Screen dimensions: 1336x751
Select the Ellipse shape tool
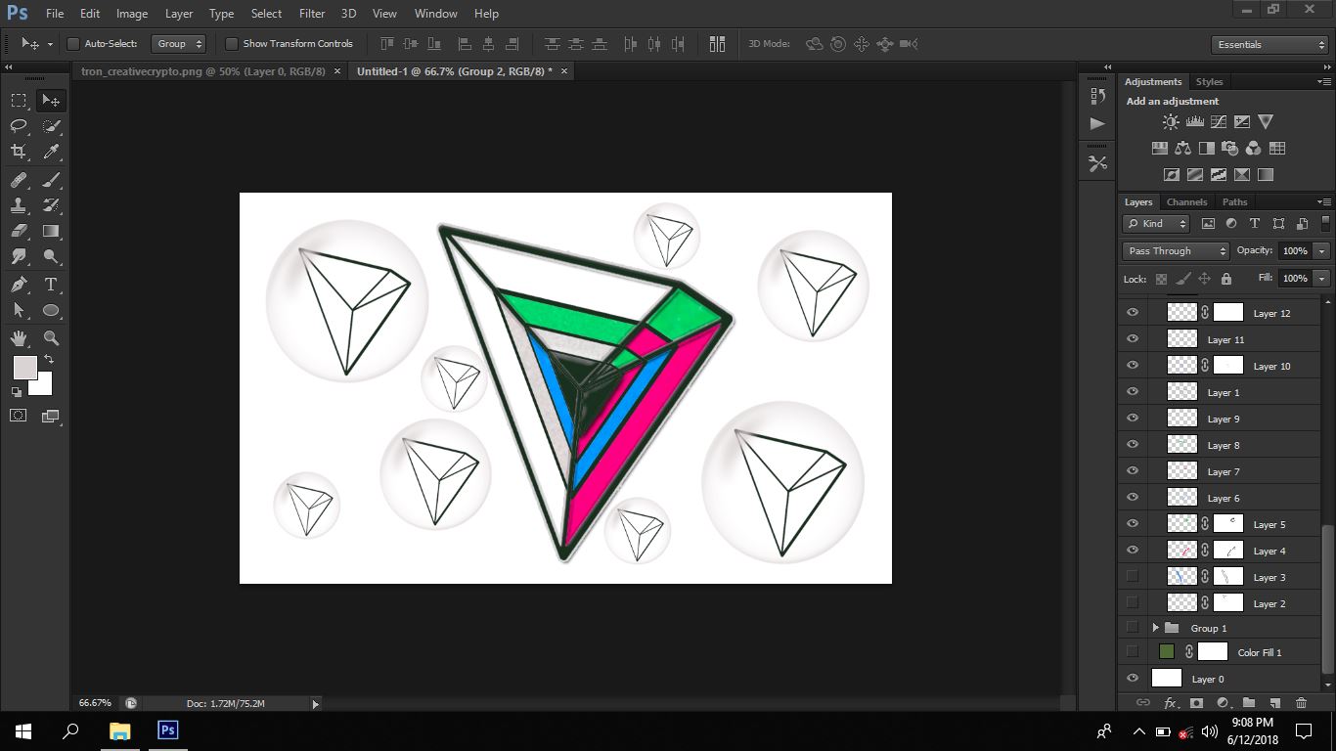(51, 310)
